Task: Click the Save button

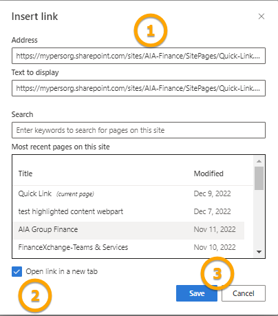Action: (197, 293)
